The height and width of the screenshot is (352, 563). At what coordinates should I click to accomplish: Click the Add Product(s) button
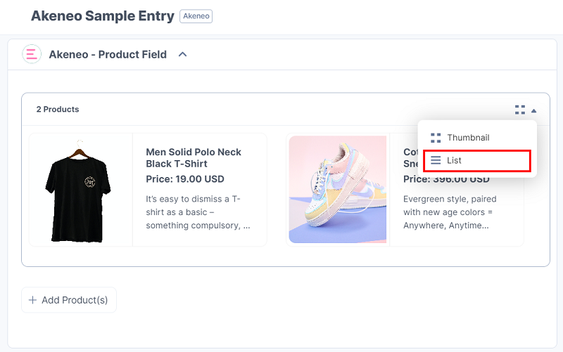pyautogui.click(x=69, y=300)
